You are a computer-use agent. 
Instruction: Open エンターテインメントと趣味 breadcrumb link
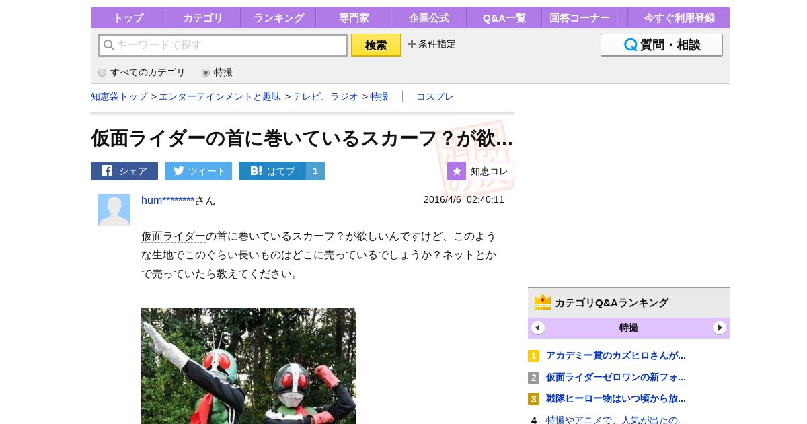(x=220, y=96)
